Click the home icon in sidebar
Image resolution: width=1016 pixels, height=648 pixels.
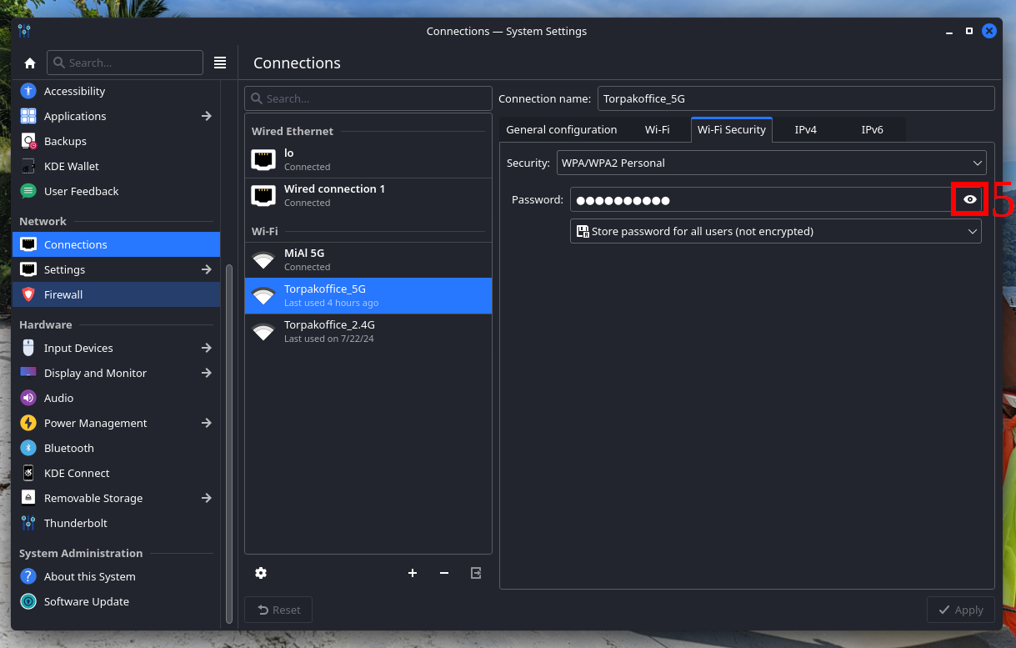pos(30,63)
